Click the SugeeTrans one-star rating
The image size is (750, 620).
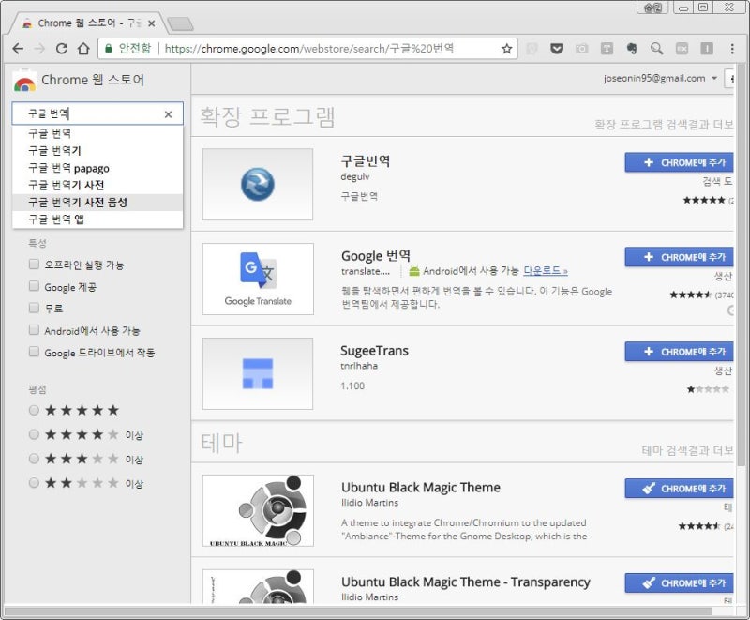[708, 389]
